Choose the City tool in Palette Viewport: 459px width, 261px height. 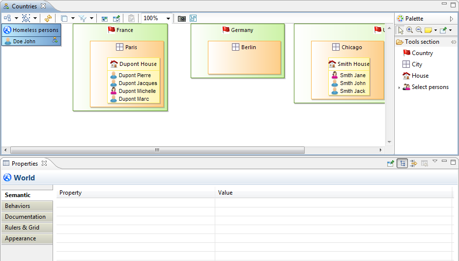coord(417,64)
